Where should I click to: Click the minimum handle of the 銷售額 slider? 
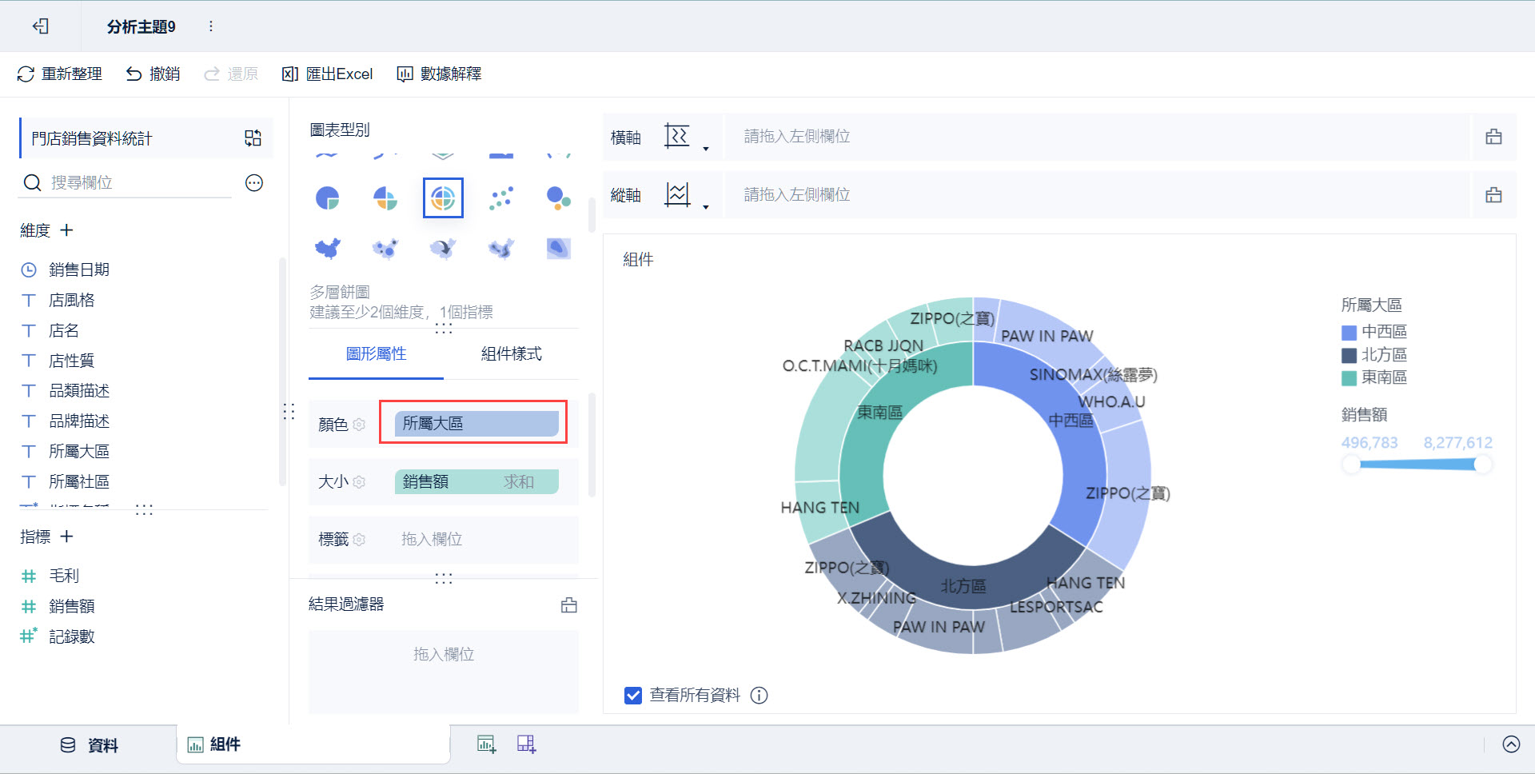(1351, 465)
